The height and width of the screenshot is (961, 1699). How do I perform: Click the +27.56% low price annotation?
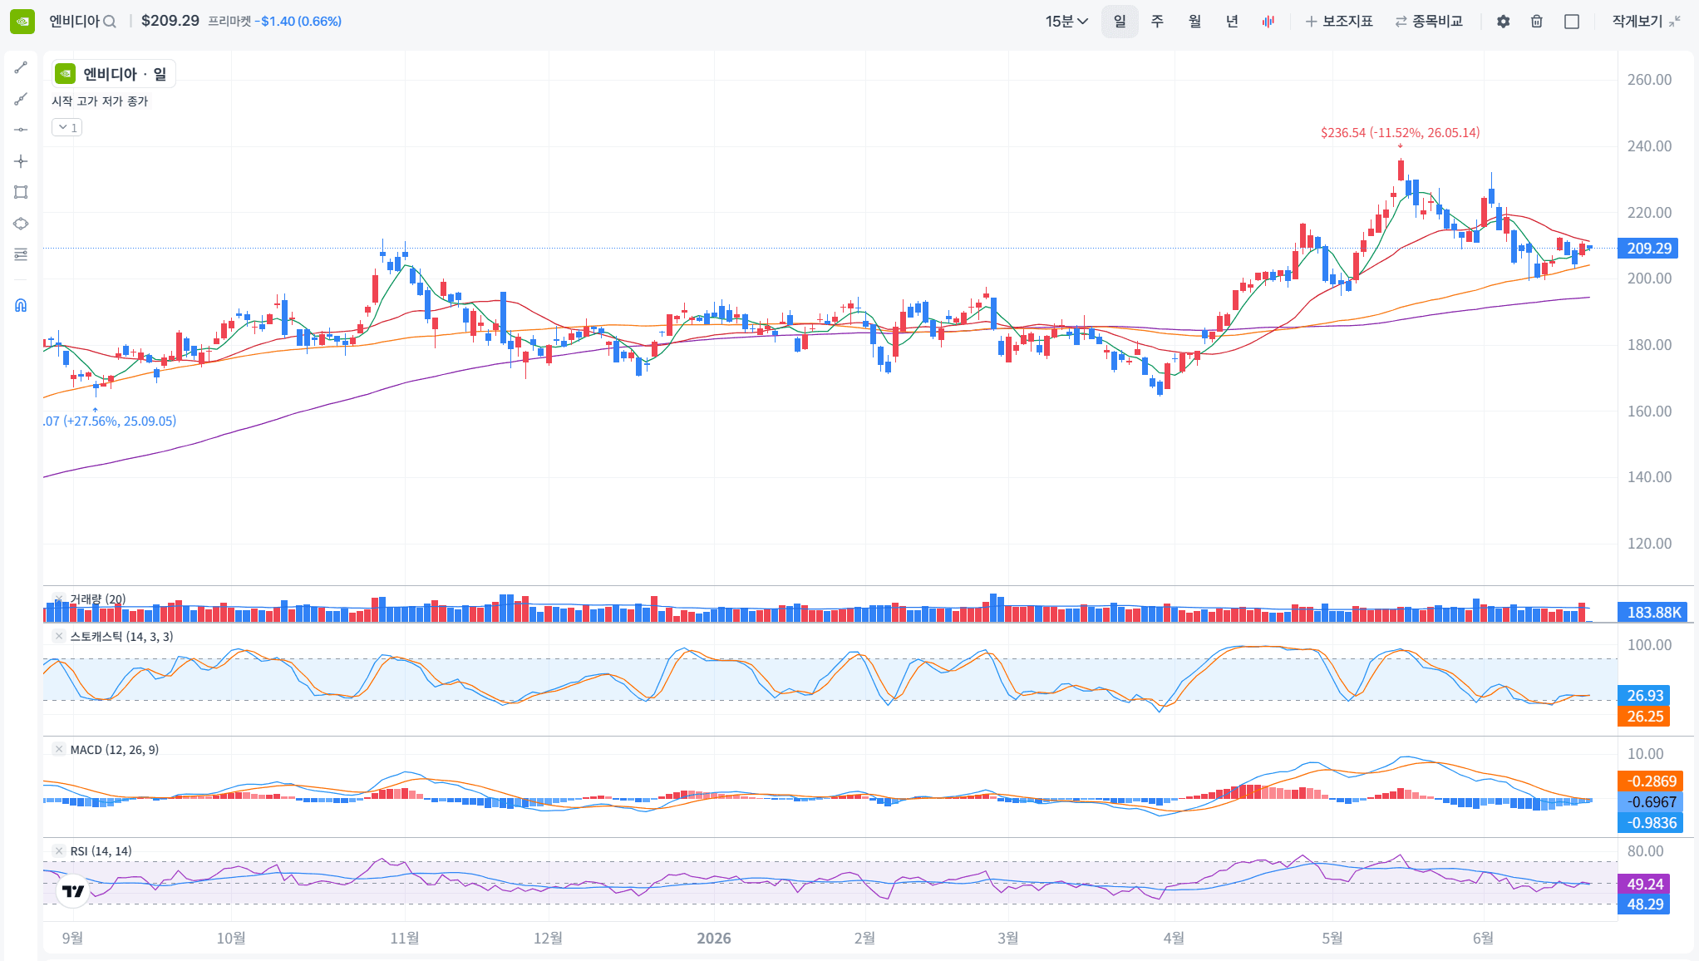[110, 421]
